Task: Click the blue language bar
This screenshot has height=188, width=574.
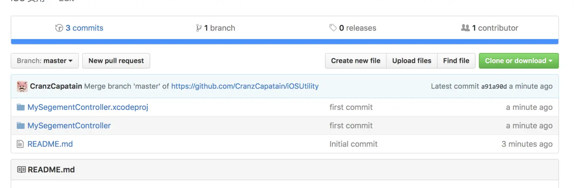Action: point(284,42)
